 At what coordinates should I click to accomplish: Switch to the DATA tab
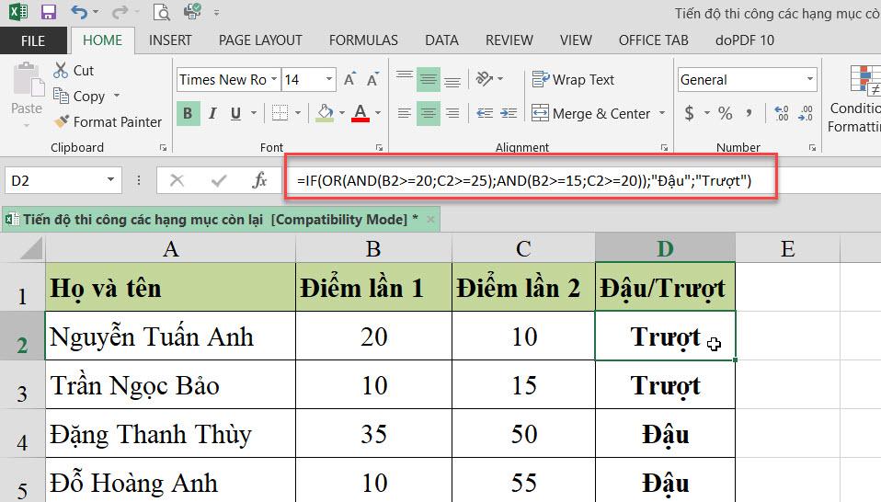441,40
